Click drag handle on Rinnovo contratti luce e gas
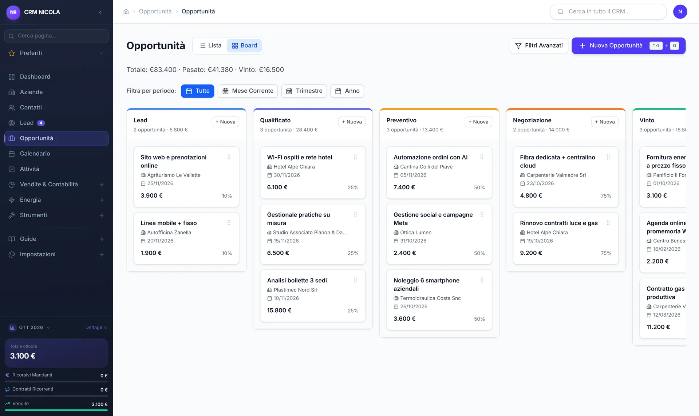This screenshot has width=699, height=416. [x=608, y=222]
